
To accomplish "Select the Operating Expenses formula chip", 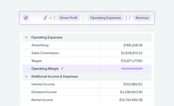I will click(106, 18).
